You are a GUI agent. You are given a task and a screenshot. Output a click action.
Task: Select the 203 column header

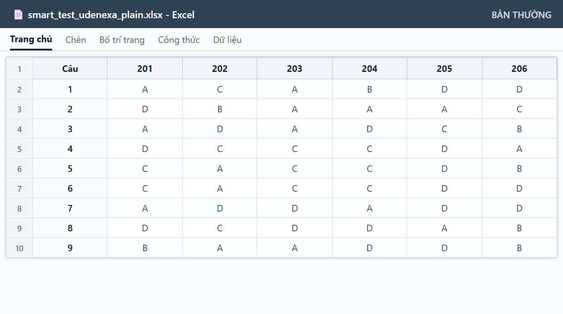[295, 69]
